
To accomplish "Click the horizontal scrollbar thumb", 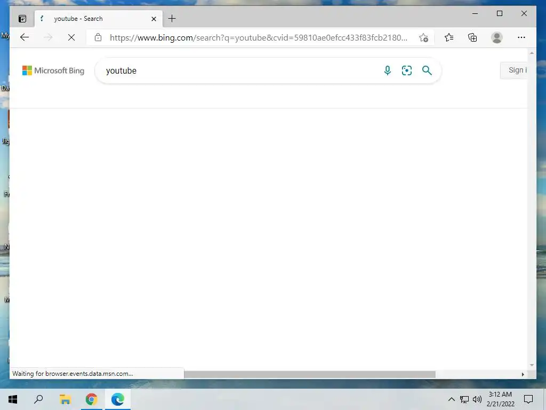I will coord(310,374).
